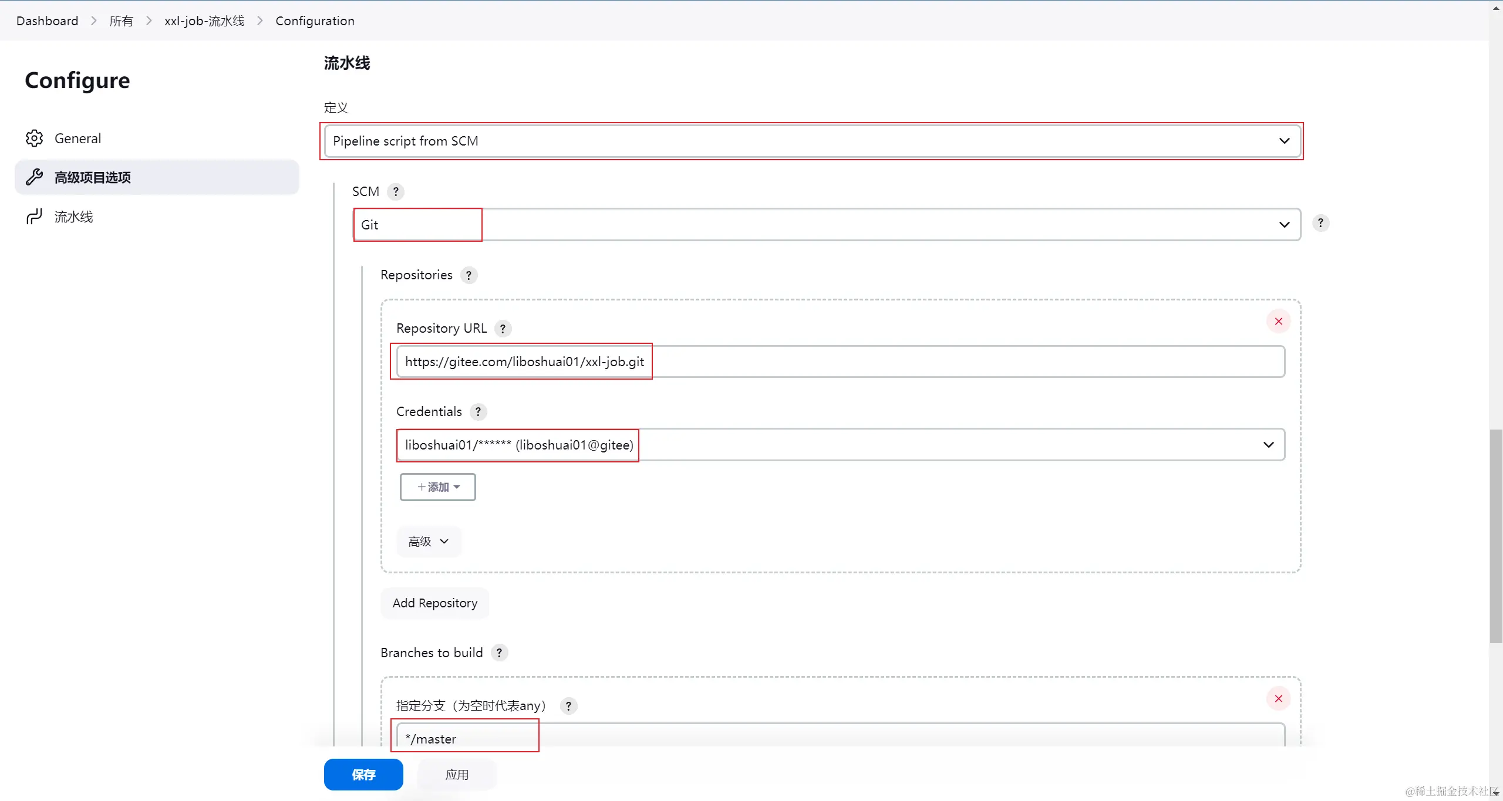Click the Add Repository button

434,603
